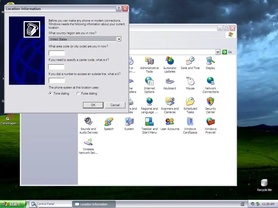Open Mouse settings icon
This screenshot has height=208, width=278.
click(190, 83)
